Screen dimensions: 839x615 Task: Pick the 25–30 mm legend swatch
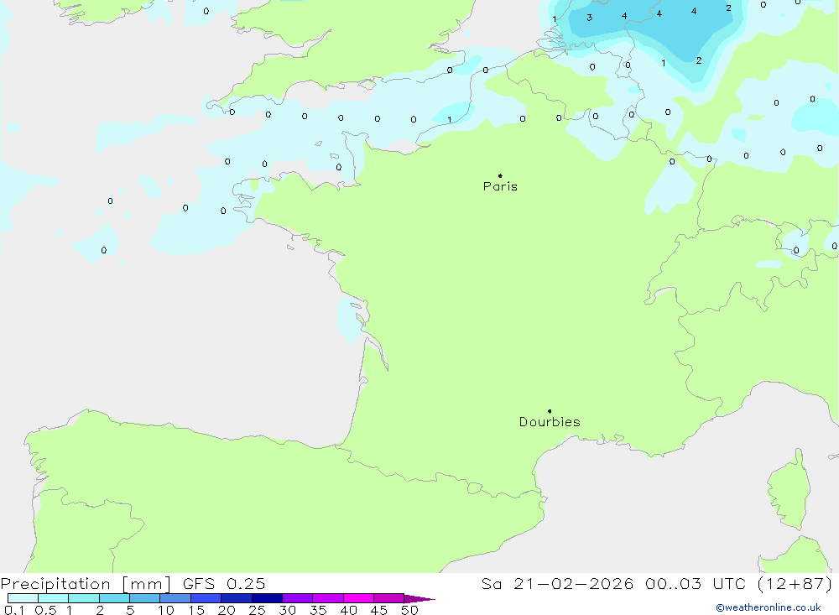tap(267, 598)
